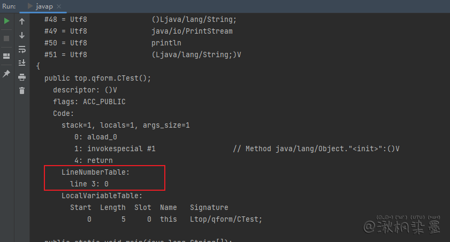This screenshot has width=450, height=242.
Task: Click the down stack trace arrow
Action: (22, 35)
